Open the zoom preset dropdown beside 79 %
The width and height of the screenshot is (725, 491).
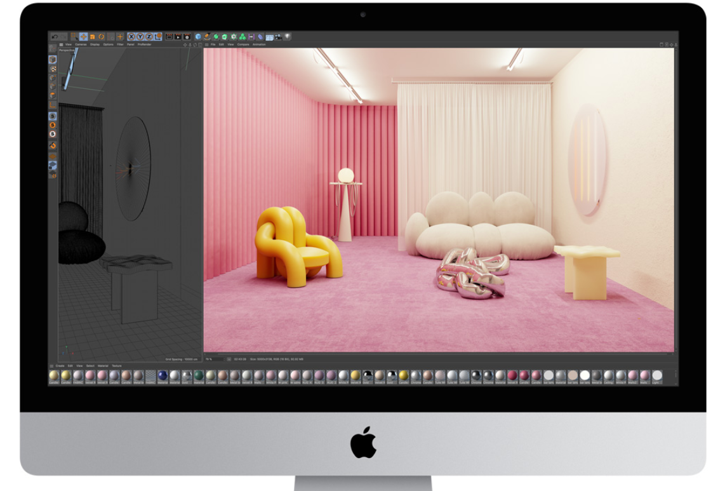click(x=229, y=359)
